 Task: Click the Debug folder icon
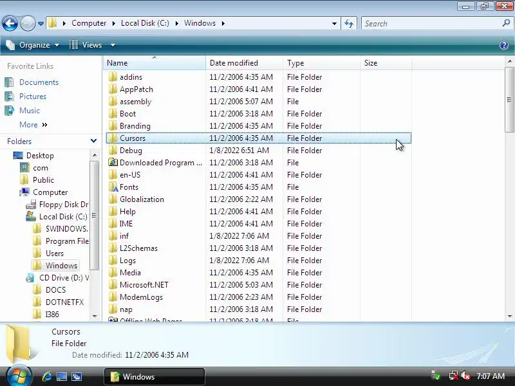pos(113,151)
